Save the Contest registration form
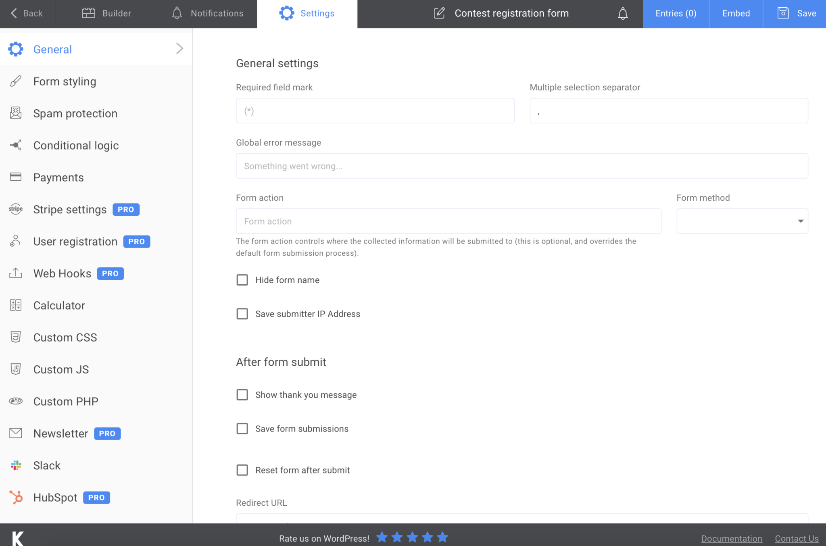 point(794,13)
